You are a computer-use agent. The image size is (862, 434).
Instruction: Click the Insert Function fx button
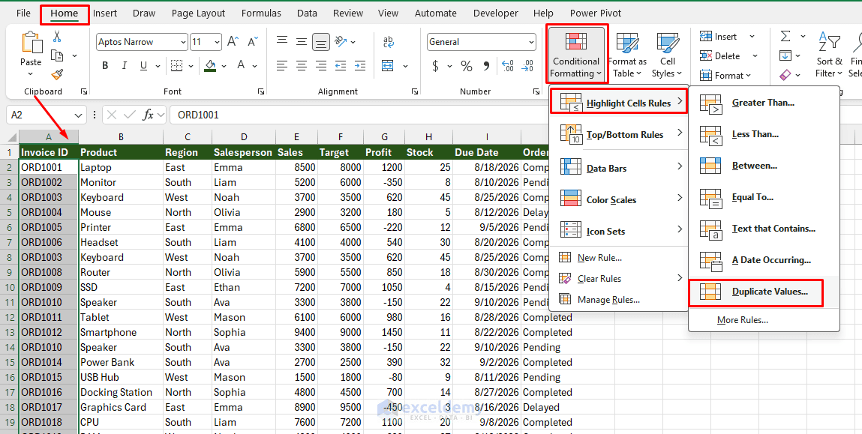click(x=149, y=115)
